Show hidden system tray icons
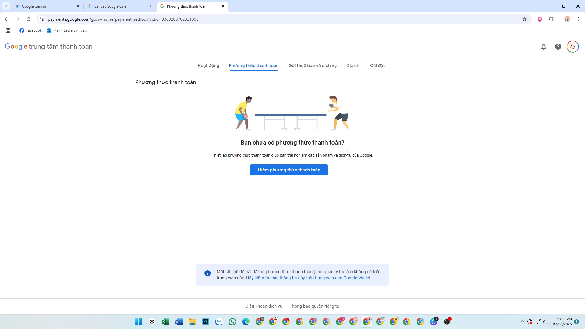Image resolution: width=585 pixels, height=329 pixels. [522, 322]
